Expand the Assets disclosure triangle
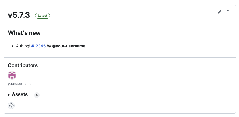Image resolution: width=239 pixels, height=117 pixels. (x=9, y=95)
